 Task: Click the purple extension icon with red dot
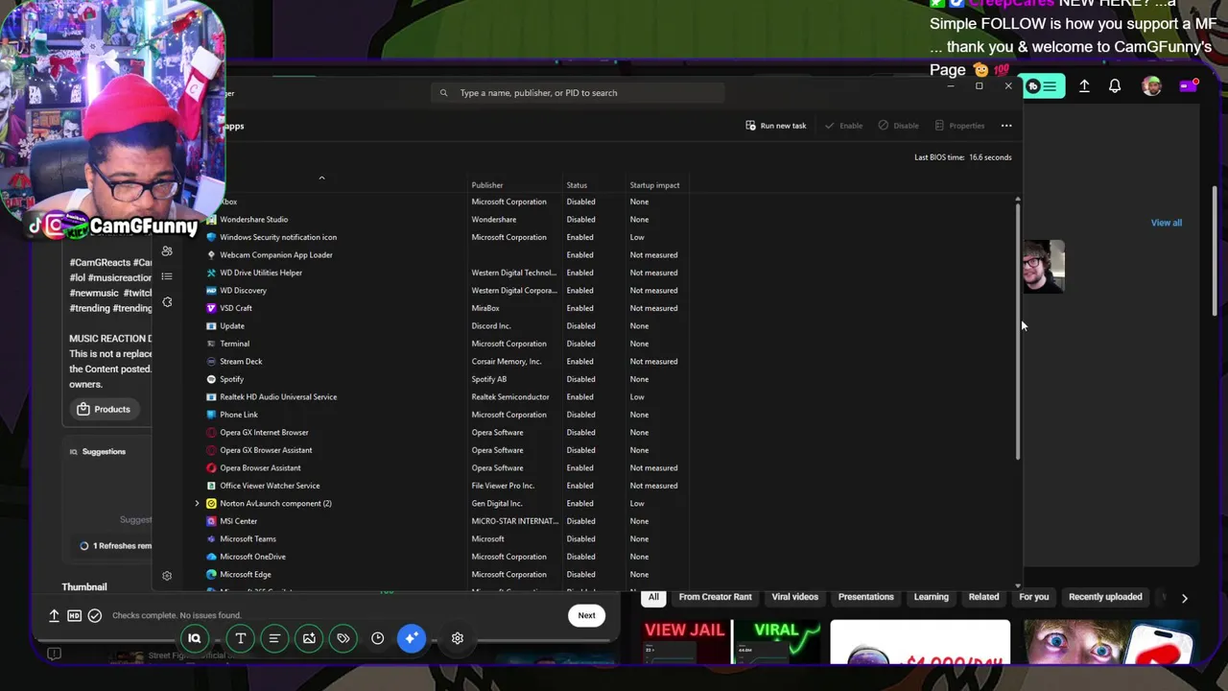tap(1189, 86)
